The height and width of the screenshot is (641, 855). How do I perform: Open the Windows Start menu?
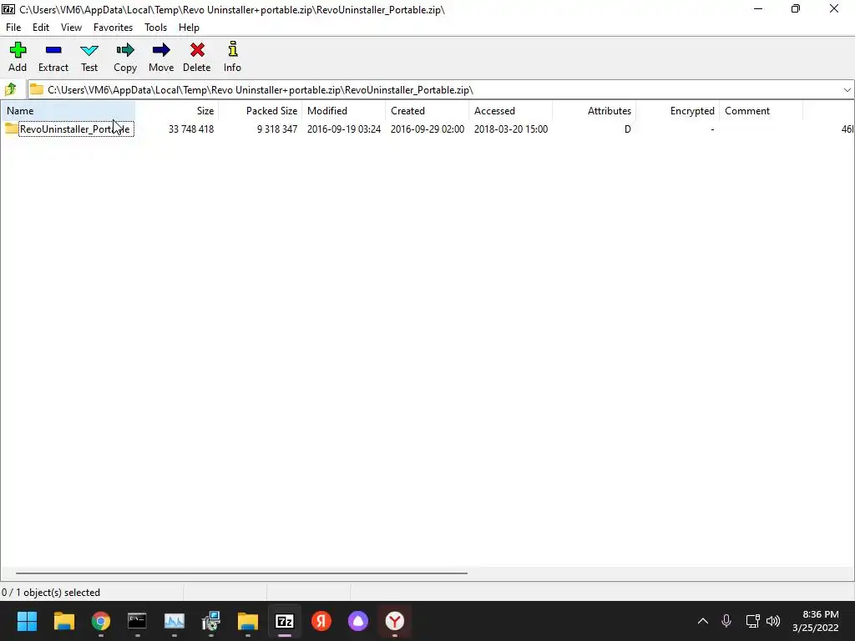(x=27, y=621)
